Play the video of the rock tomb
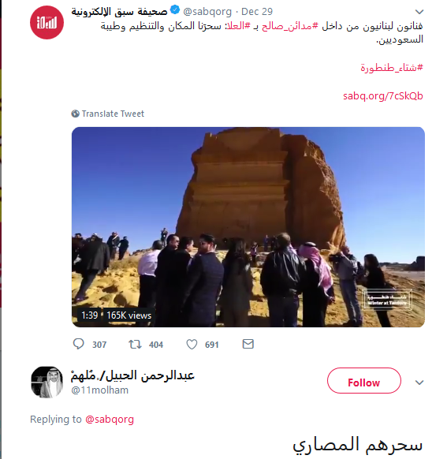Image resolution: width=447 pixels, height=459 pixels. click(x=248, y=227)
